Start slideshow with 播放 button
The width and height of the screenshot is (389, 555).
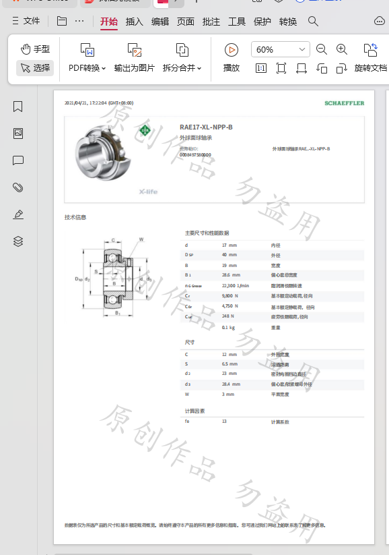(232, 58)
